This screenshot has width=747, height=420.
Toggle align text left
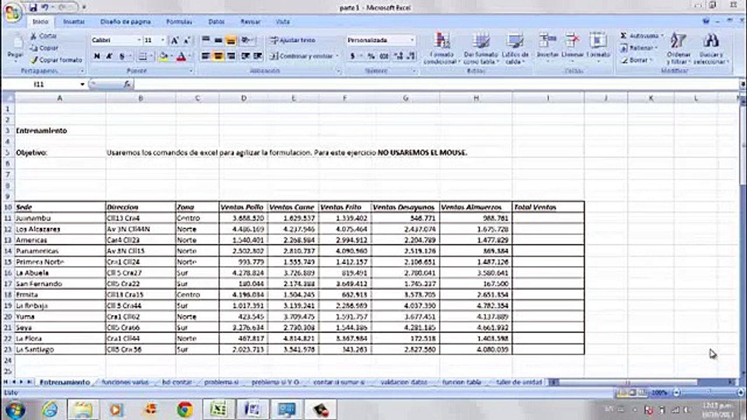(x=205, y=56)
